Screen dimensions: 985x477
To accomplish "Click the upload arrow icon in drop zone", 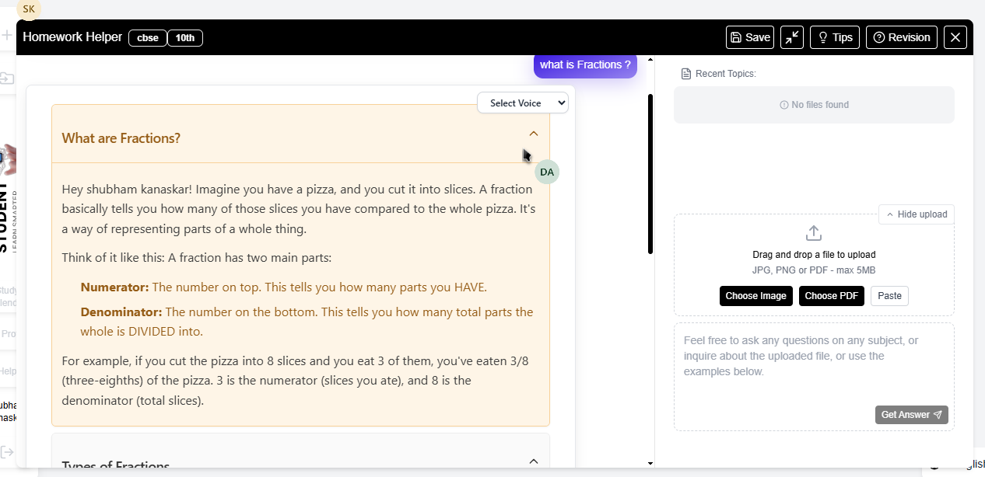I will (814, 233).
